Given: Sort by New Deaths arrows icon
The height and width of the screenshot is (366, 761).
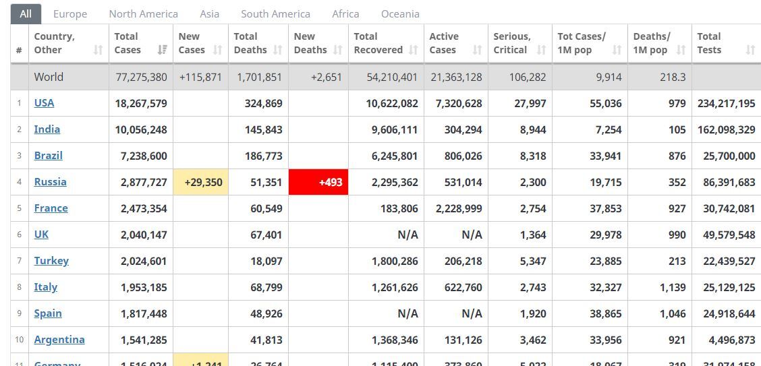Looking at the screenshot, I should [338, 50].
